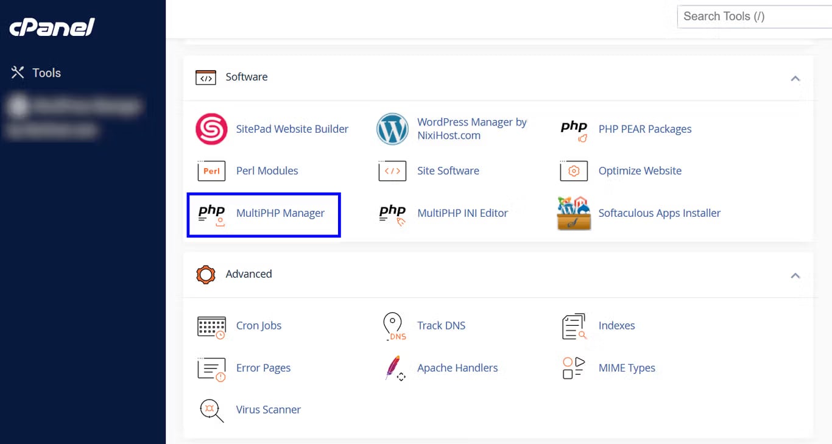
Task: Open the Apache Handlers link
Action: click(457, 368)
